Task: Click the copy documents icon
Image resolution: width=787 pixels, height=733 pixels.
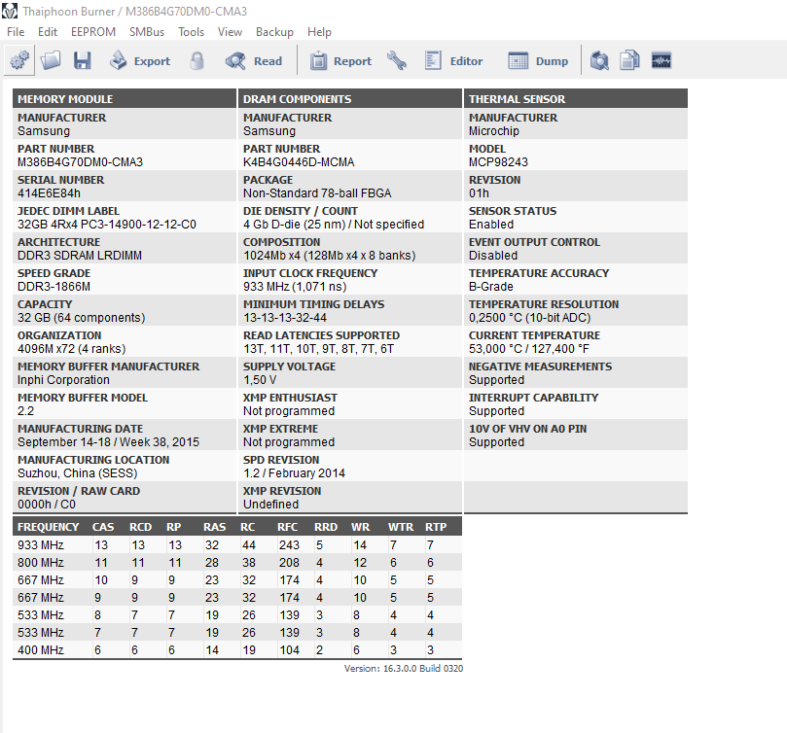Action: coord(630,60)
